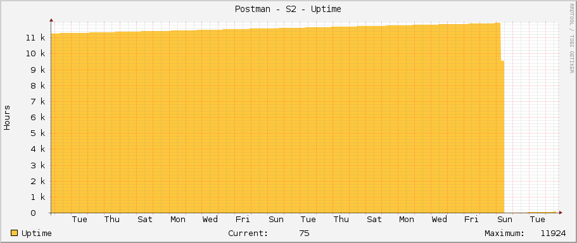This screenshot has height=243, width=577.
Task: Click the '11 k' y-axis tick label
Action: [x=35, y=37]
